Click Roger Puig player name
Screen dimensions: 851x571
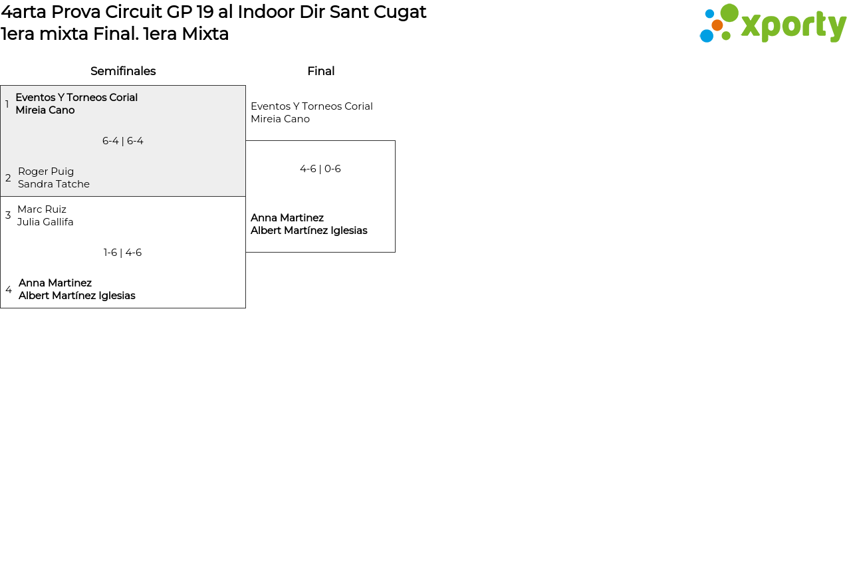pyautogui.click(x=46, y=171)
